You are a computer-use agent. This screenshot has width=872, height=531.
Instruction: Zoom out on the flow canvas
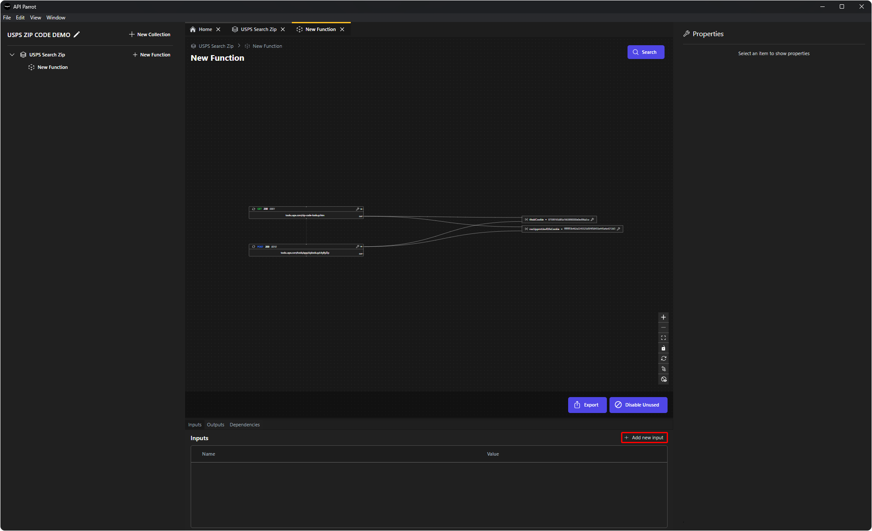coord(663,327)
